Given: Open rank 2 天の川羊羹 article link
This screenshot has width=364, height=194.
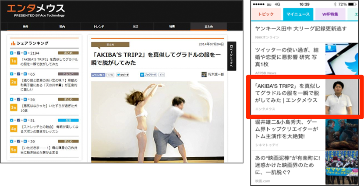Looking at the screenshot, I should coord(49,85).
